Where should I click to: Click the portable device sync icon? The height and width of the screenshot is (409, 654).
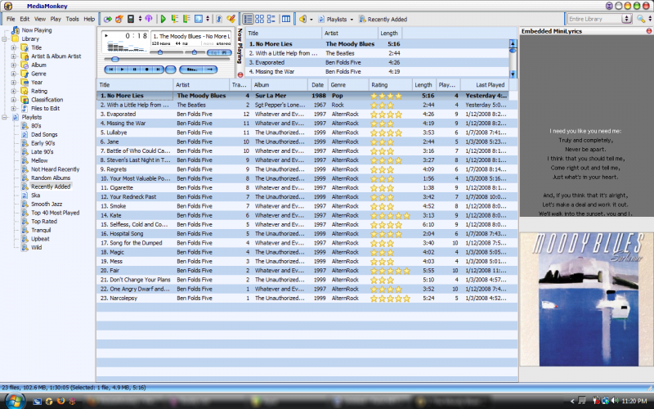[x=130, y=18]
